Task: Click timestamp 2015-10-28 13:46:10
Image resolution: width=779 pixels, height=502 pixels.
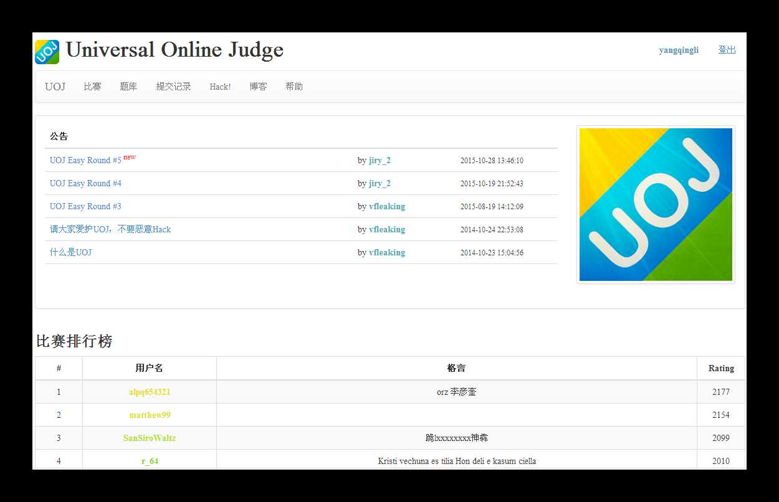Action: [x=492, y=161]
